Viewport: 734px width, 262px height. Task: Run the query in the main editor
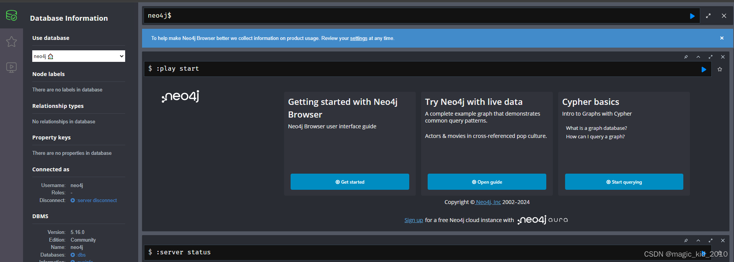point(692,16)
